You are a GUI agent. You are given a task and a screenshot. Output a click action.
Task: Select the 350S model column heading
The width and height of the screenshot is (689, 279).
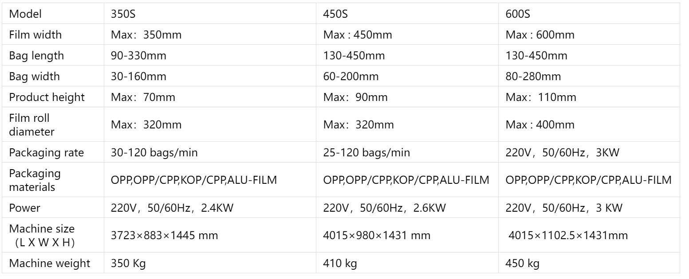click(x=123, y=14)
